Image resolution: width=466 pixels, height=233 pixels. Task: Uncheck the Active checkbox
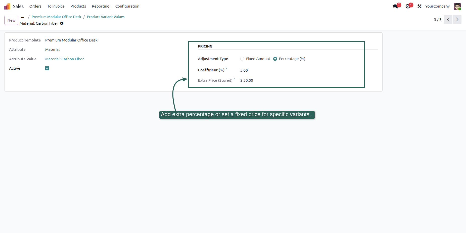(47, 68)
